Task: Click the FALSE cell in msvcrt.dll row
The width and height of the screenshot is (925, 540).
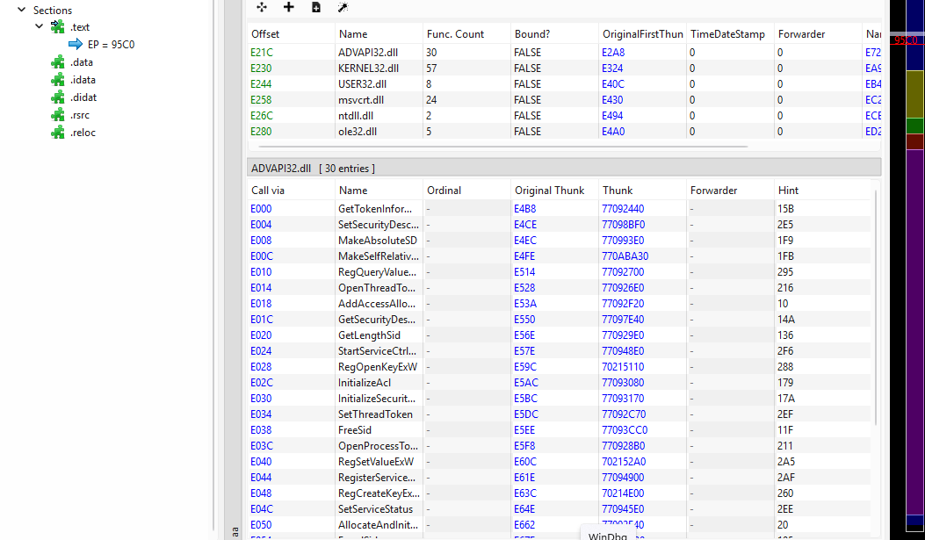Action: (527, 100)
